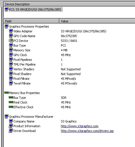Click the Company Name row icon
Screen dimensions: 135x147
pyautogui.click(x=11, y=121)
